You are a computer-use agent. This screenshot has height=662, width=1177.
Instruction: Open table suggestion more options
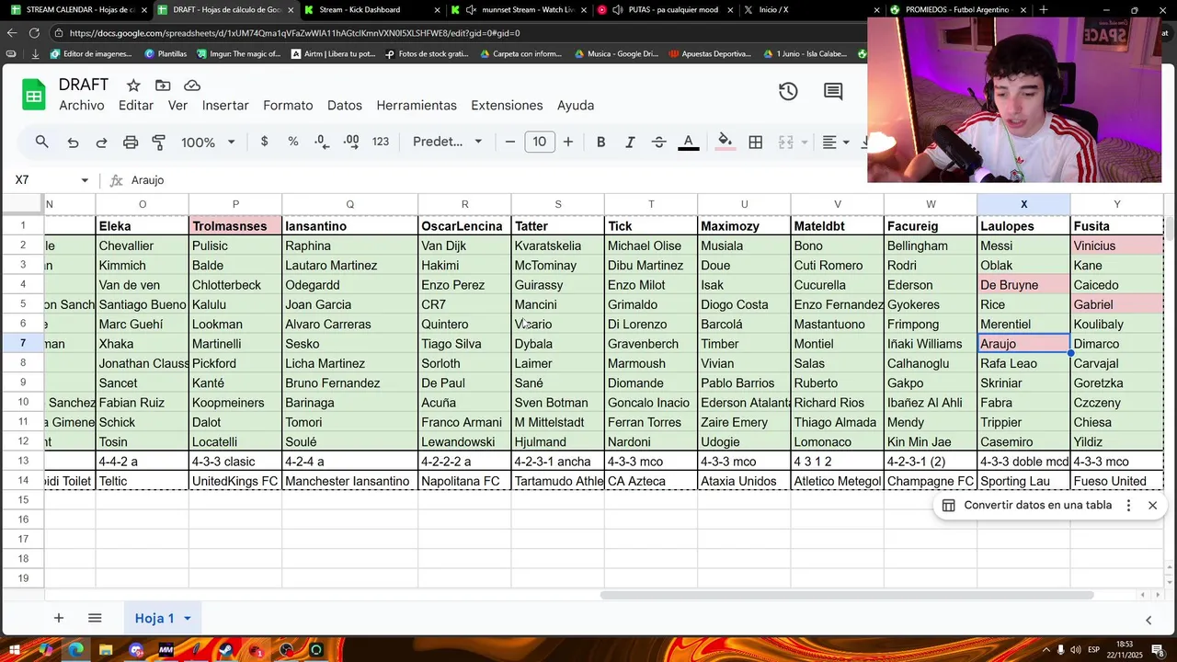pos(1128,505)
